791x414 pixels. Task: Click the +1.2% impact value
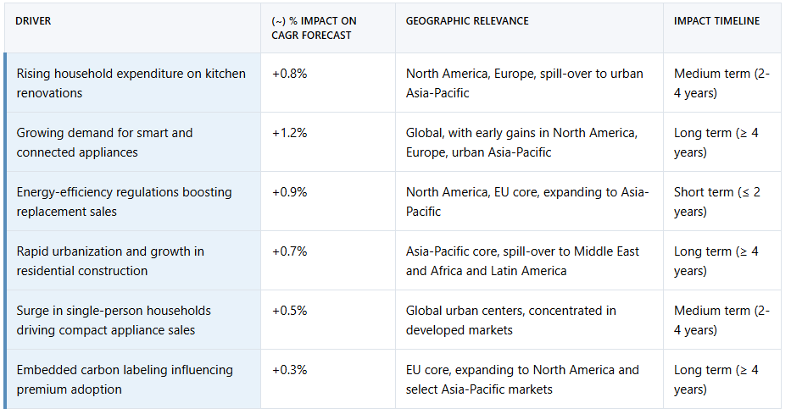[x=289, y=133]
